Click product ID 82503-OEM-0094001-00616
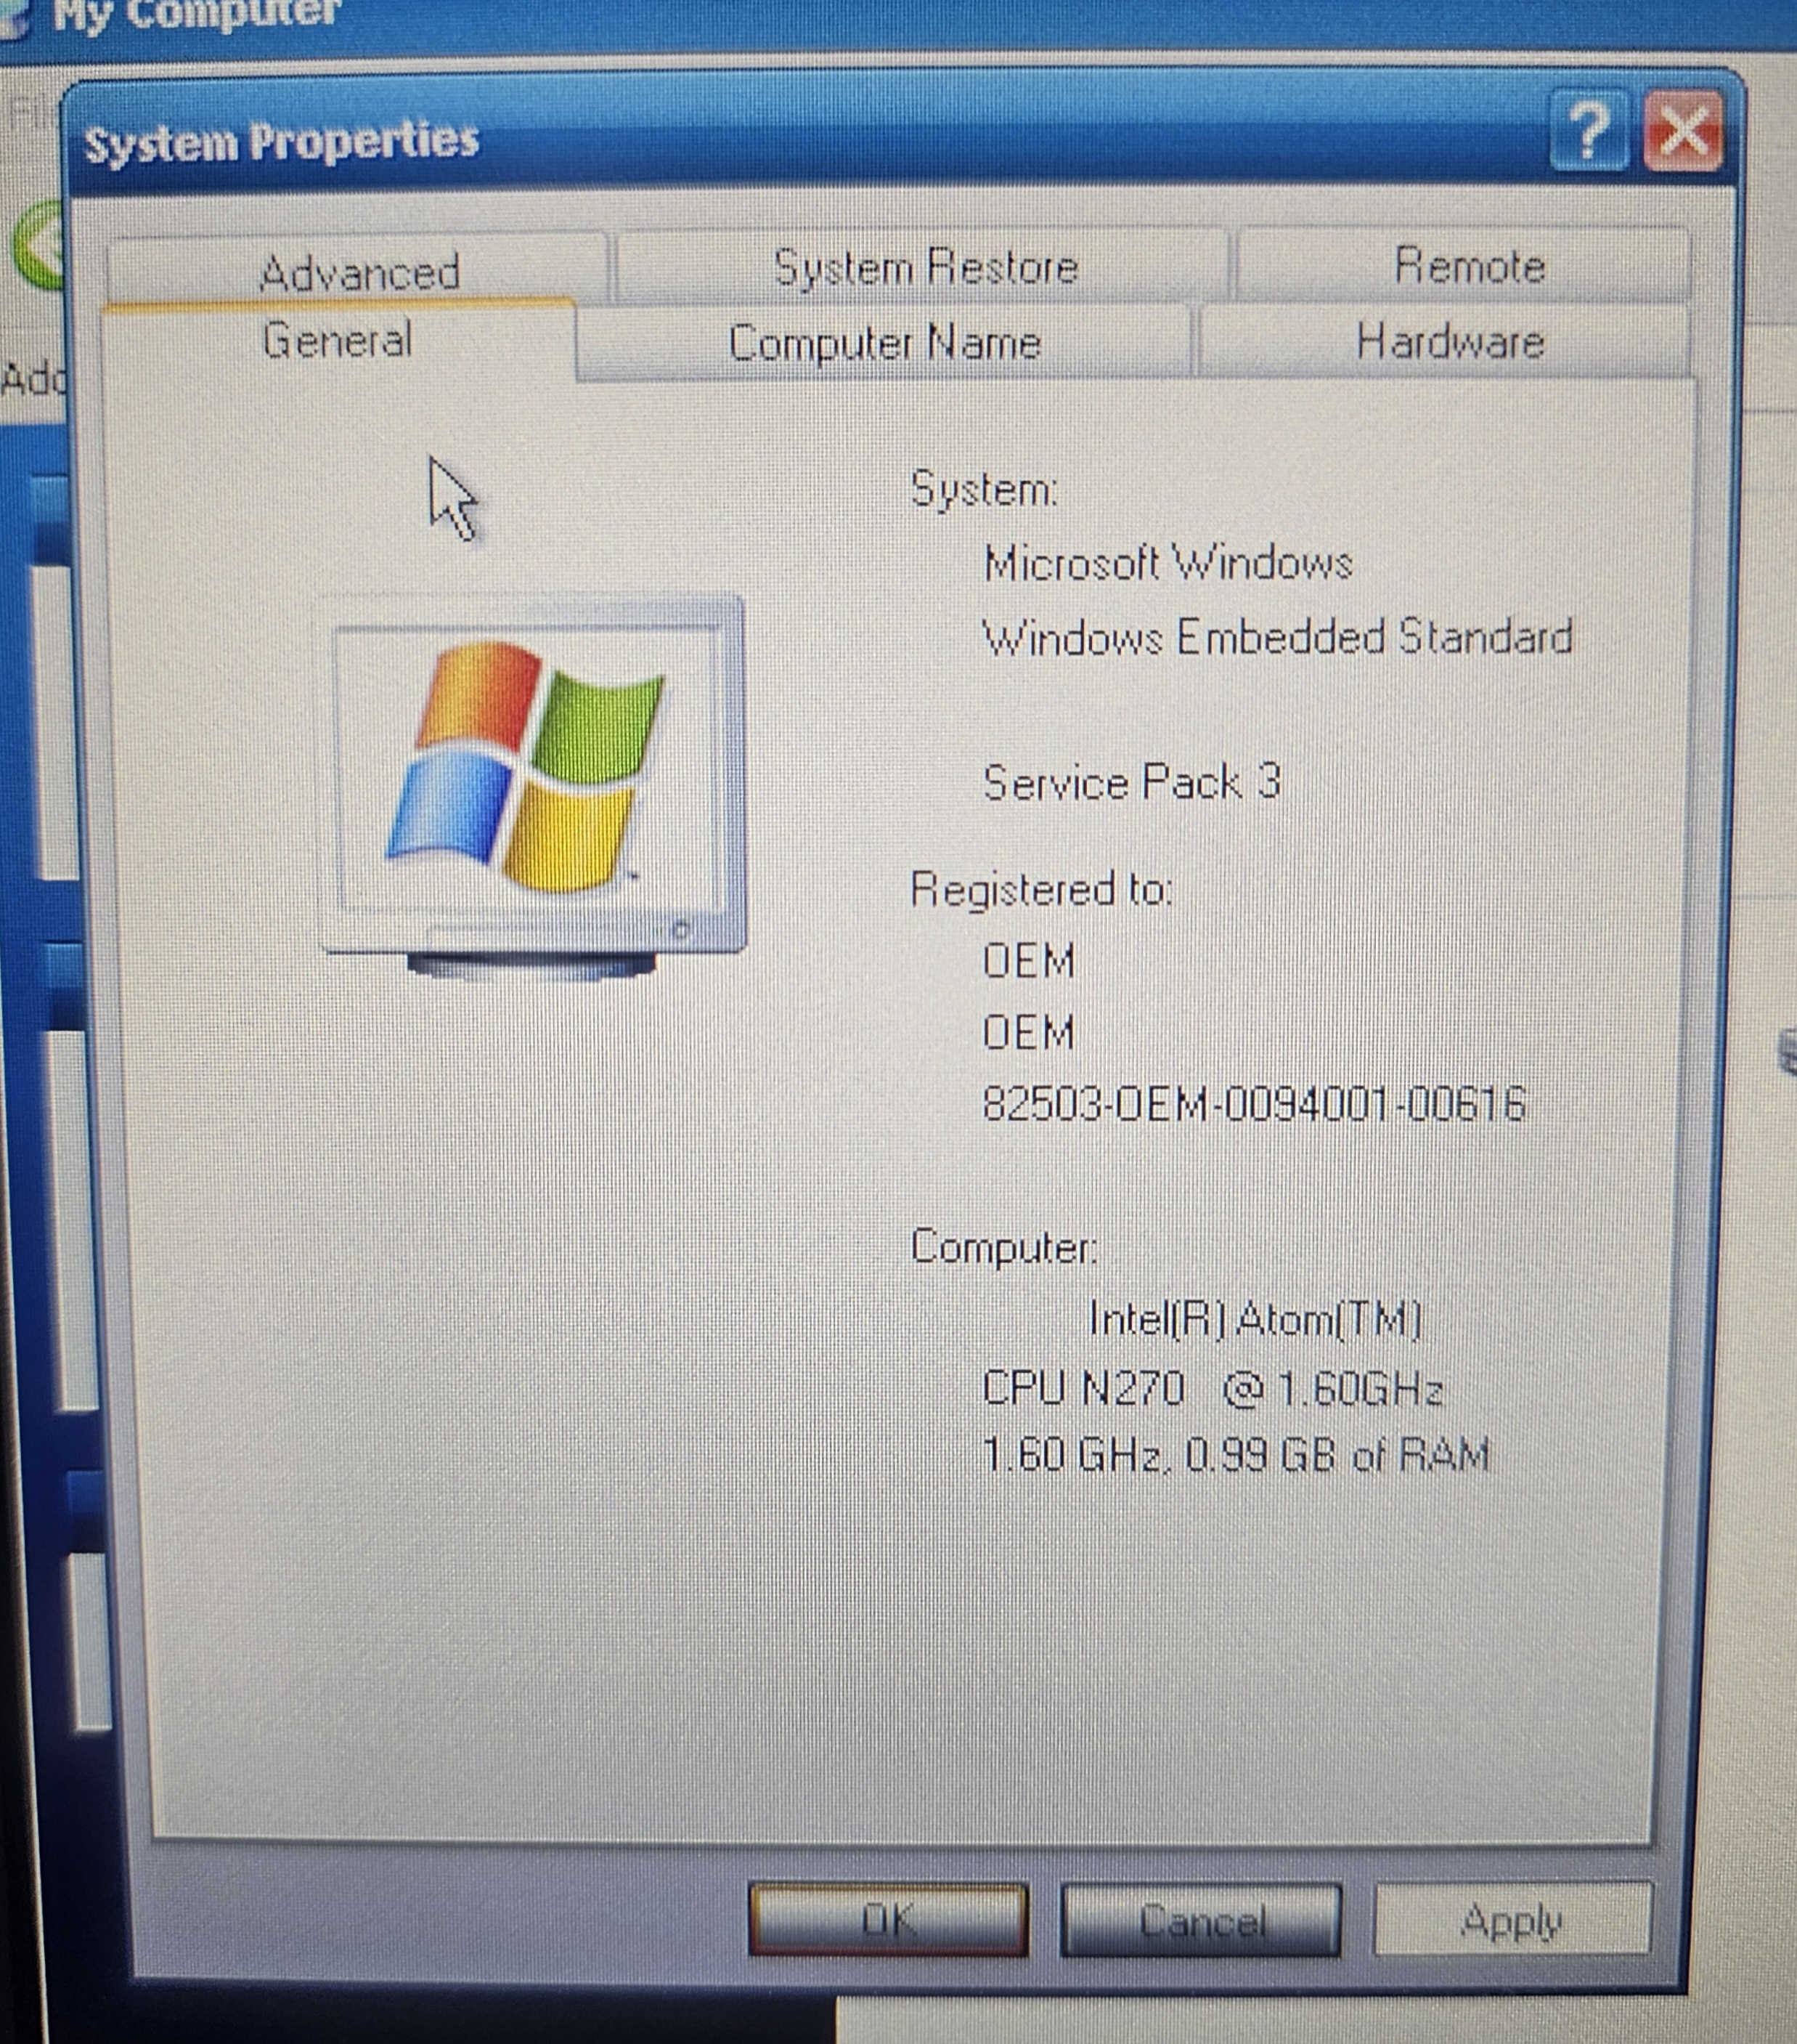The width and height of the screenshot is (1797, 2044). (x=1255, y=1104)
